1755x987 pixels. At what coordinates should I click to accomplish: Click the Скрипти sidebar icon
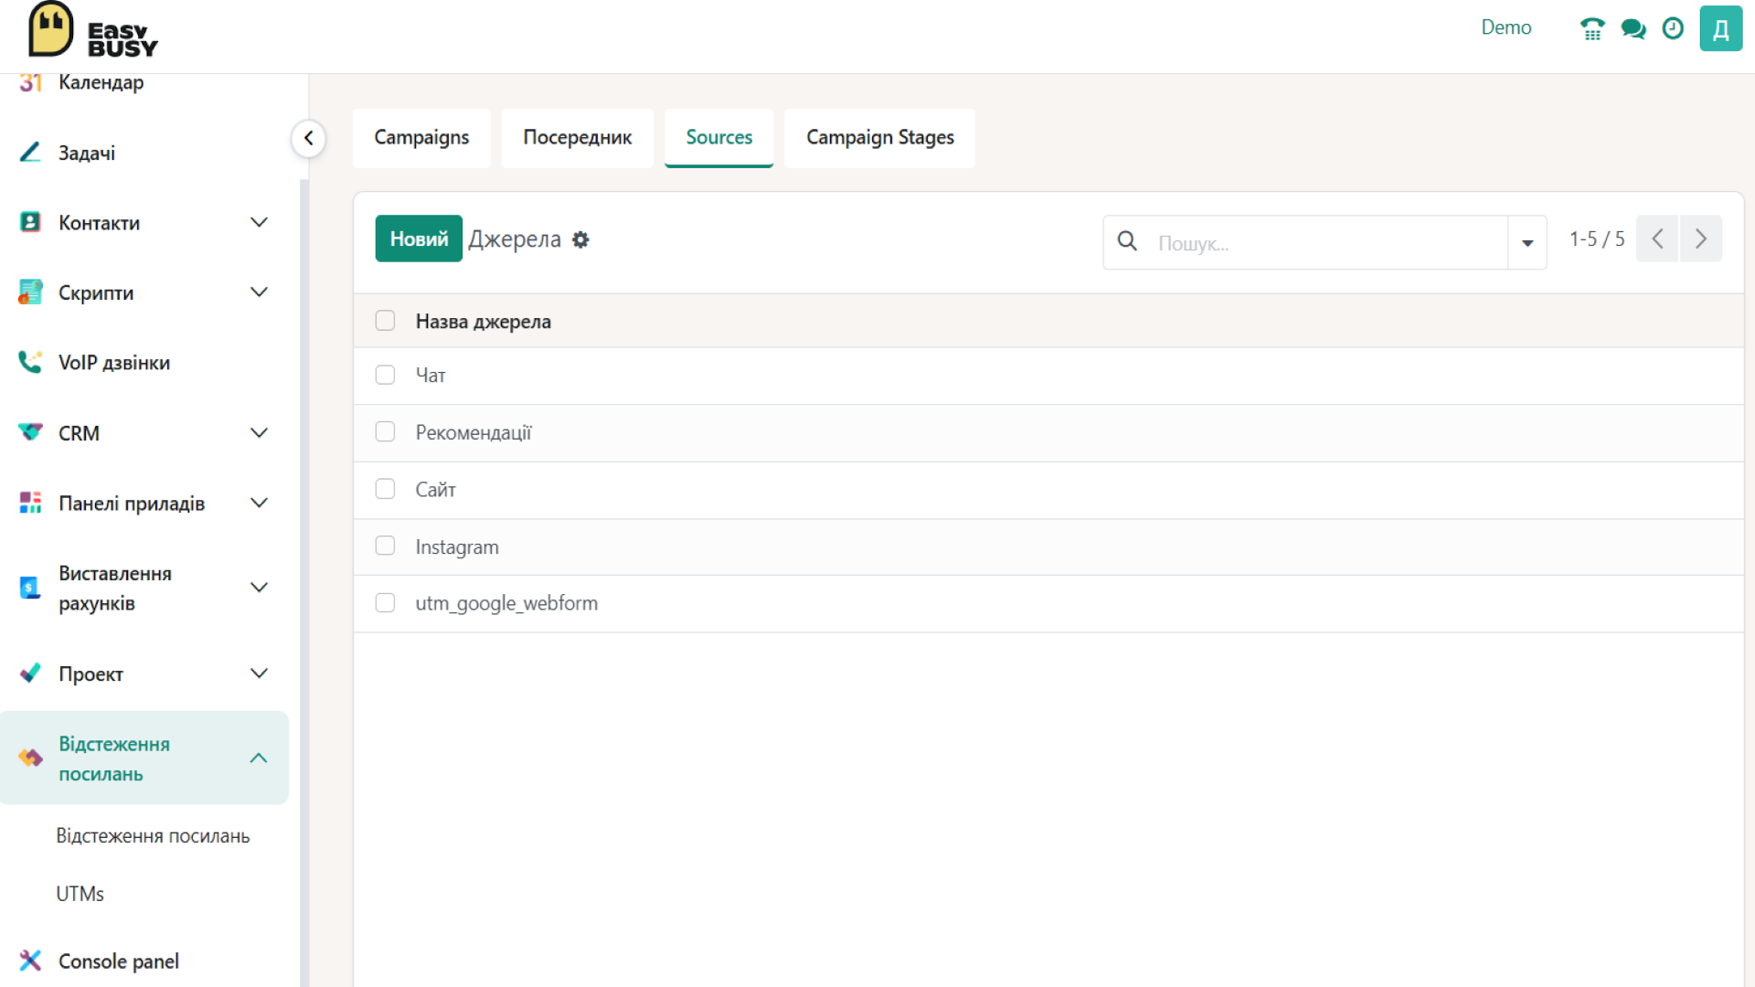(x=30, y=292)
